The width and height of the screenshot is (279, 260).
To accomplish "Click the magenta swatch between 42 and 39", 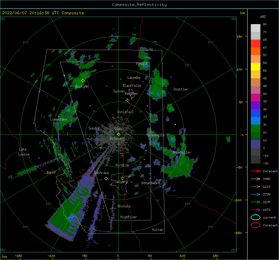I will [255, 98].
